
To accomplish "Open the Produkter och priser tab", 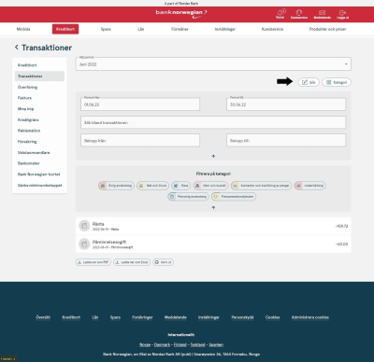I will (327, 29).
